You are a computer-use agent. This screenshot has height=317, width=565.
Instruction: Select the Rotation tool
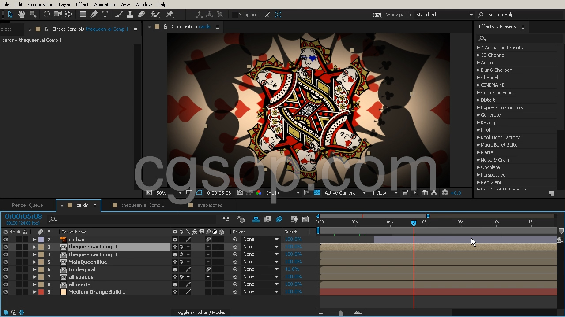point(46,15)
